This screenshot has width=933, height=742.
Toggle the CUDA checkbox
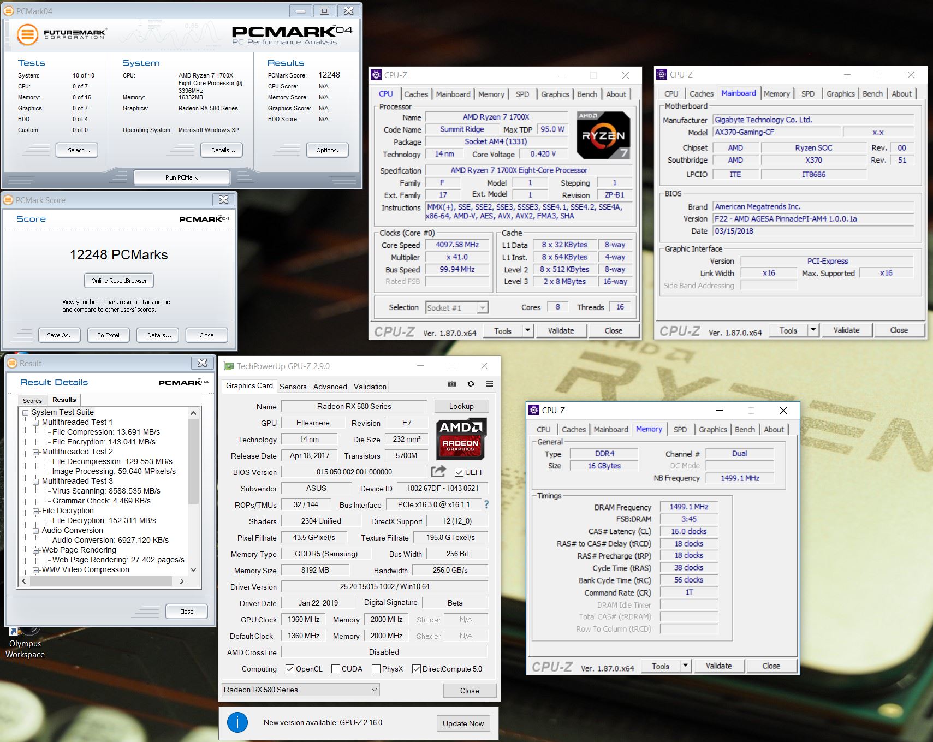tap(336, 669)
